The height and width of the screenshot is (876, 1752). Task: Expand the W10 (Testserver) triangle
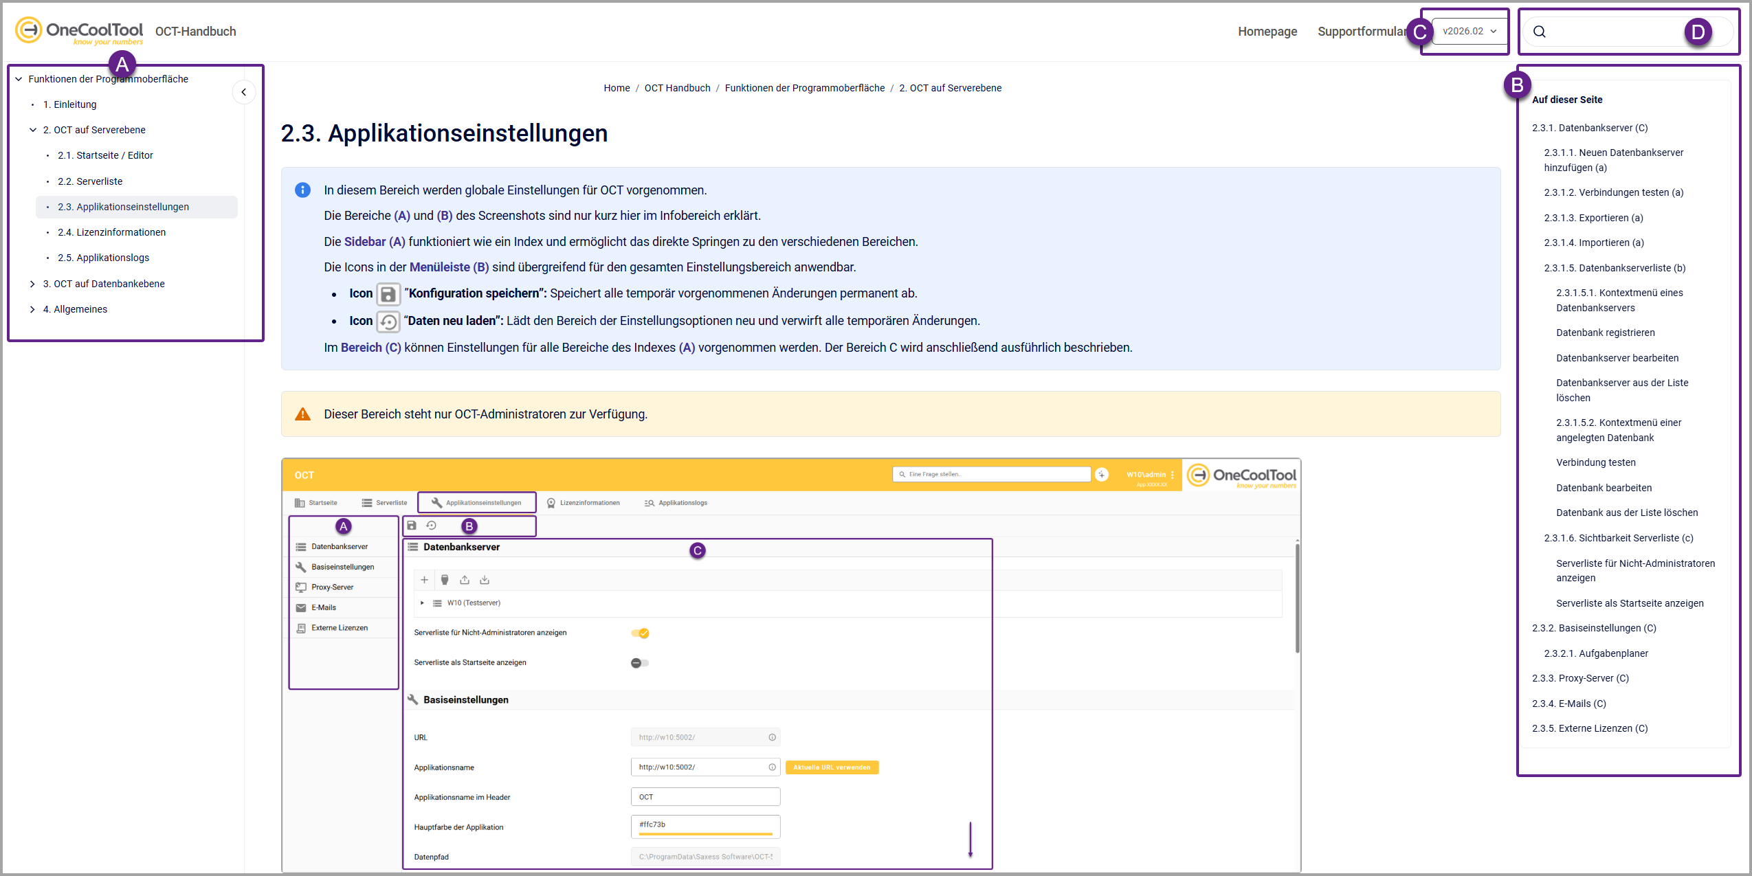pos(422,603)
